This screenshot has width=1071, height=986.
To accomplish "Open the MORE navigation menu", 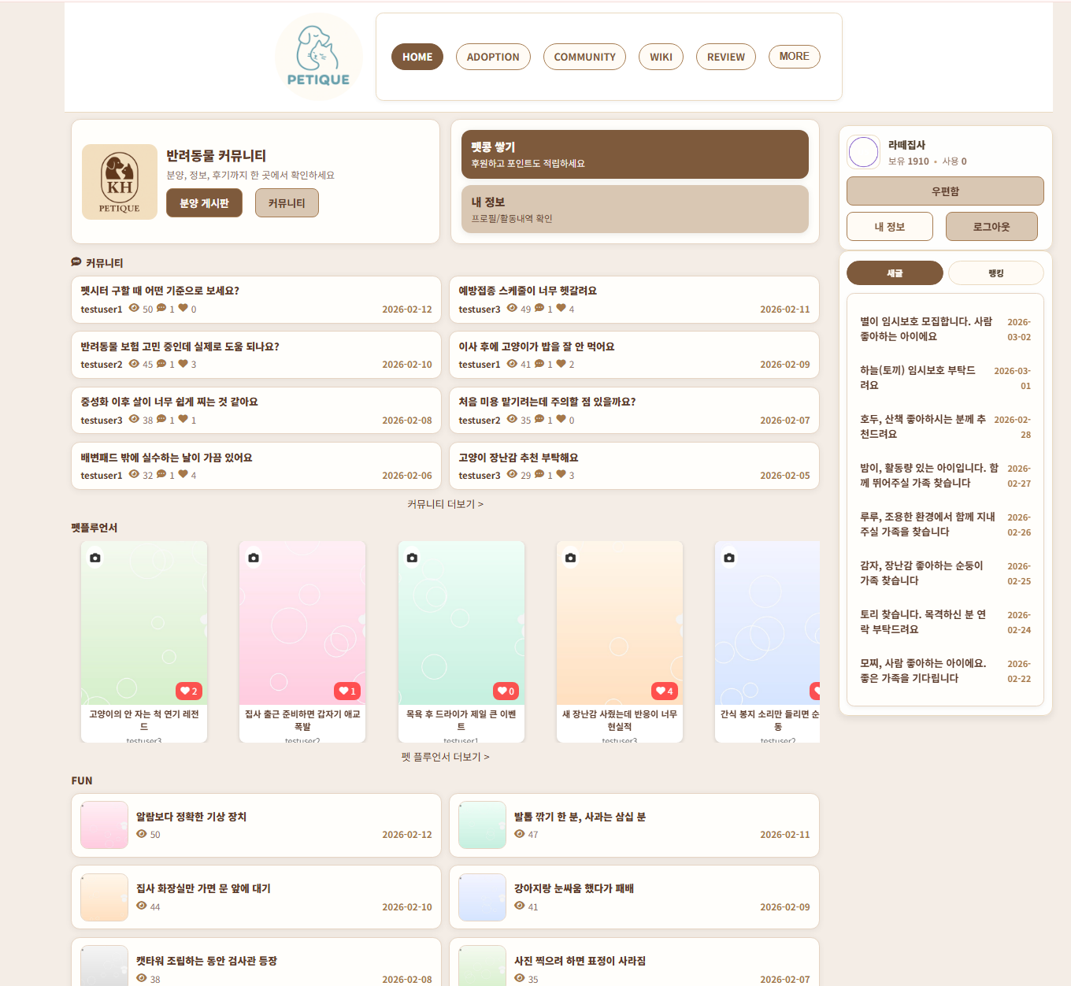I will click(x=794, y=57).
